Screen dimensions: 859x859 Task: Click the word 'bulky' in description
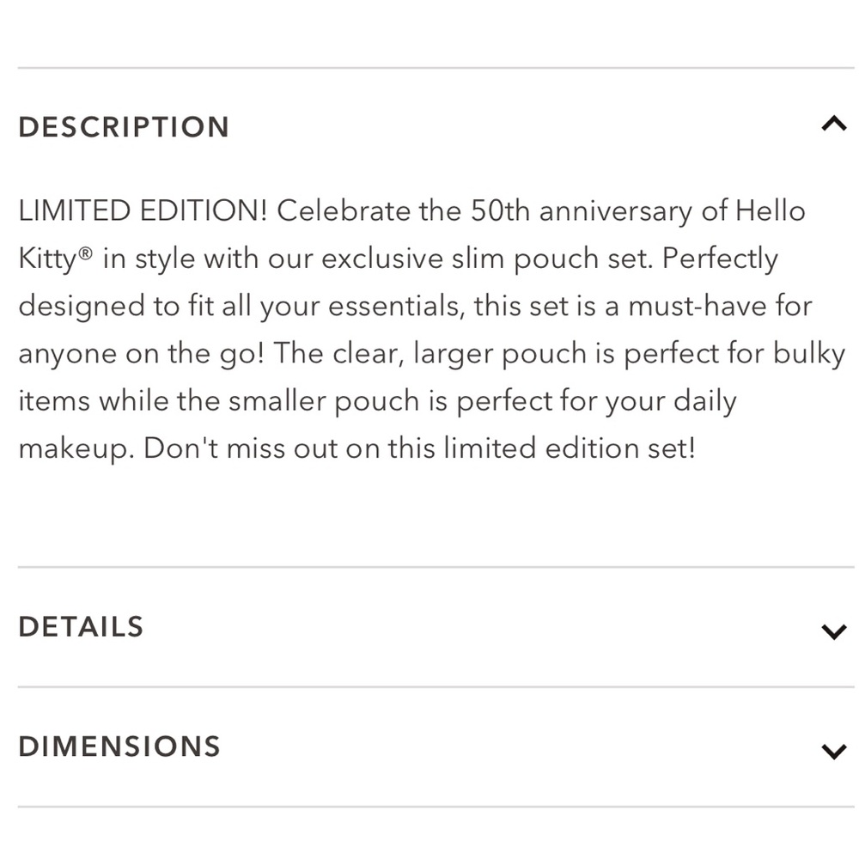pos(809,355)
